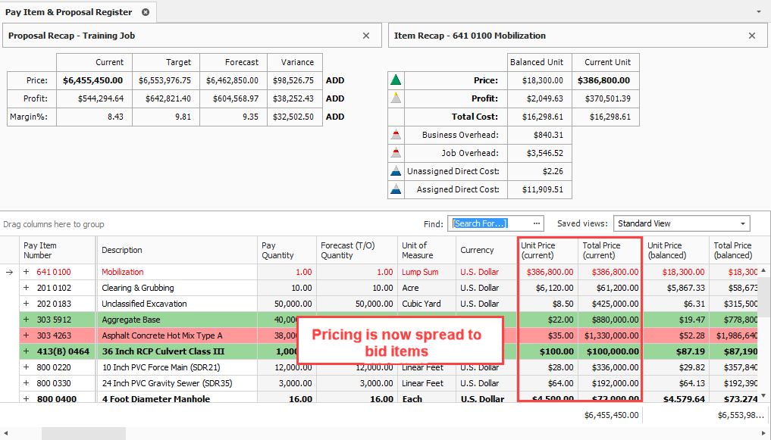This screenshot has width=771, height=440.
Task: Expand the 201 0102 Clearing & Grubbing row
Action: coord(27,288)
